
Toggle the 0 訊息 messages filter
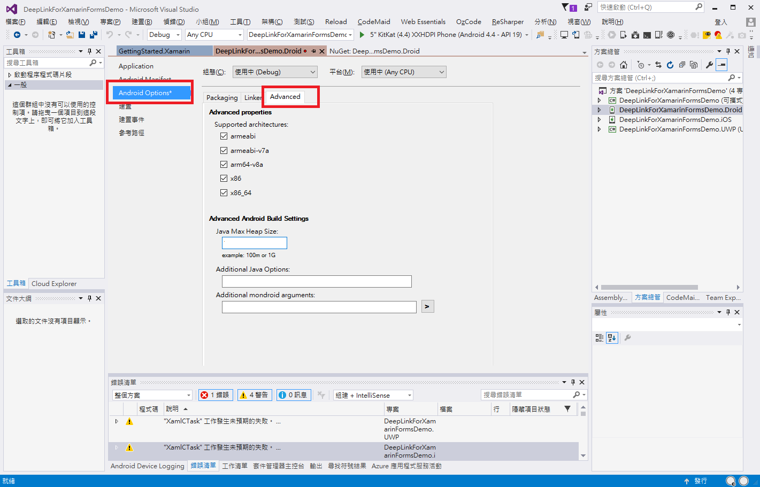[294, 395]
